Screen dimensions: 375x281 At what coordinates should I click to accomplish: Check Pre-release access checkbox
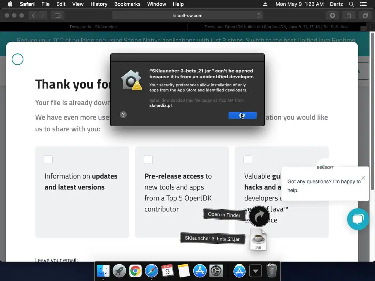[x=148, y=160]
